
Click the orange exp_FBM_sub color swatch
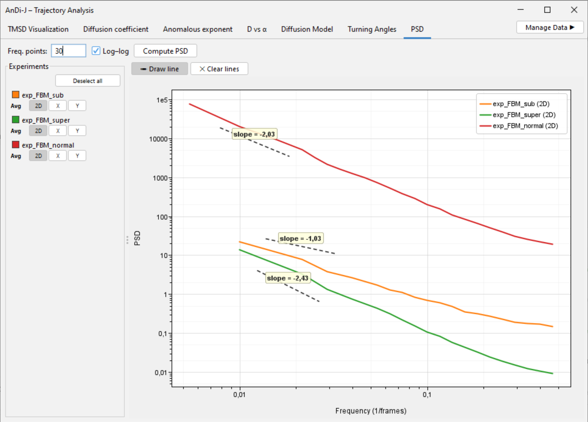click(x=15, y=95)
